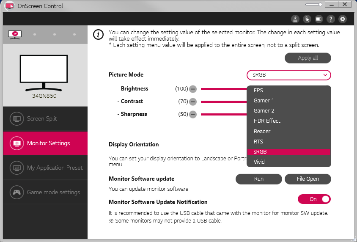The image size is (357, 242).
Task: Click the My Application Preset sidebar icon
Action: (16, 168)
